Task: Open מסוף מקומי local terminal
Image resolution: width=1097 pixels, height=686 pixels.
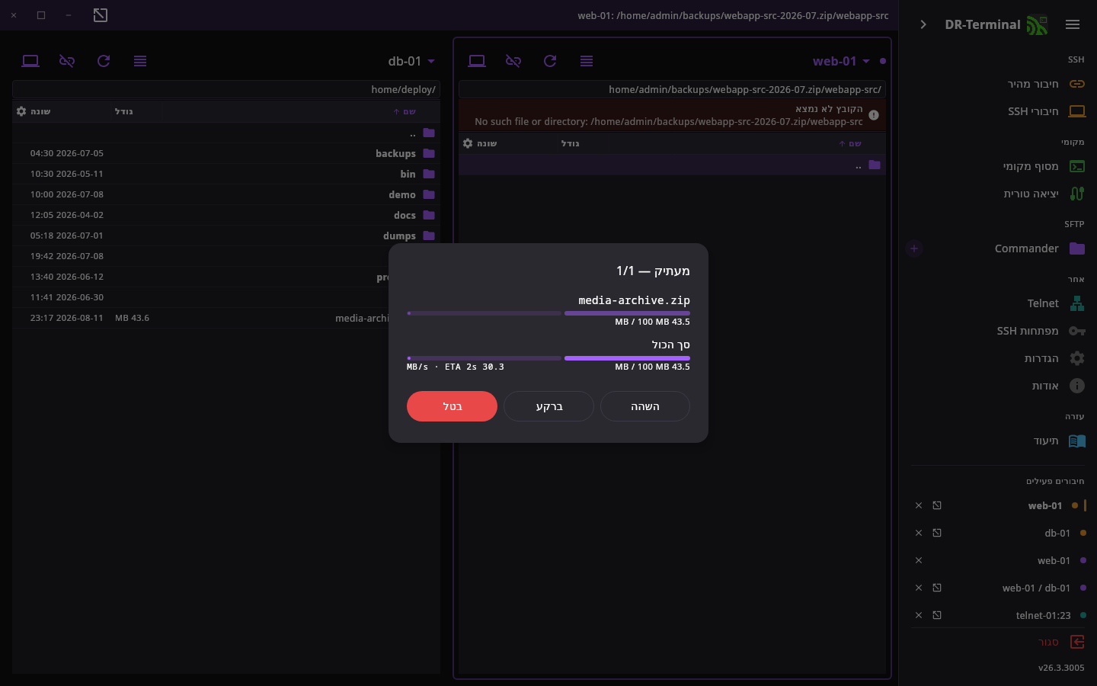Action: click(999, 166)
